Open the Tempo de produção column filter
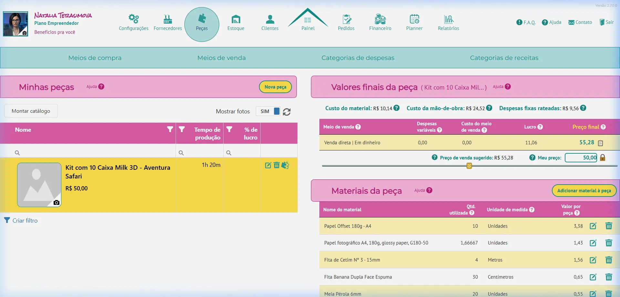The height and width of the screenshot is (297, 620). [182, 129]
